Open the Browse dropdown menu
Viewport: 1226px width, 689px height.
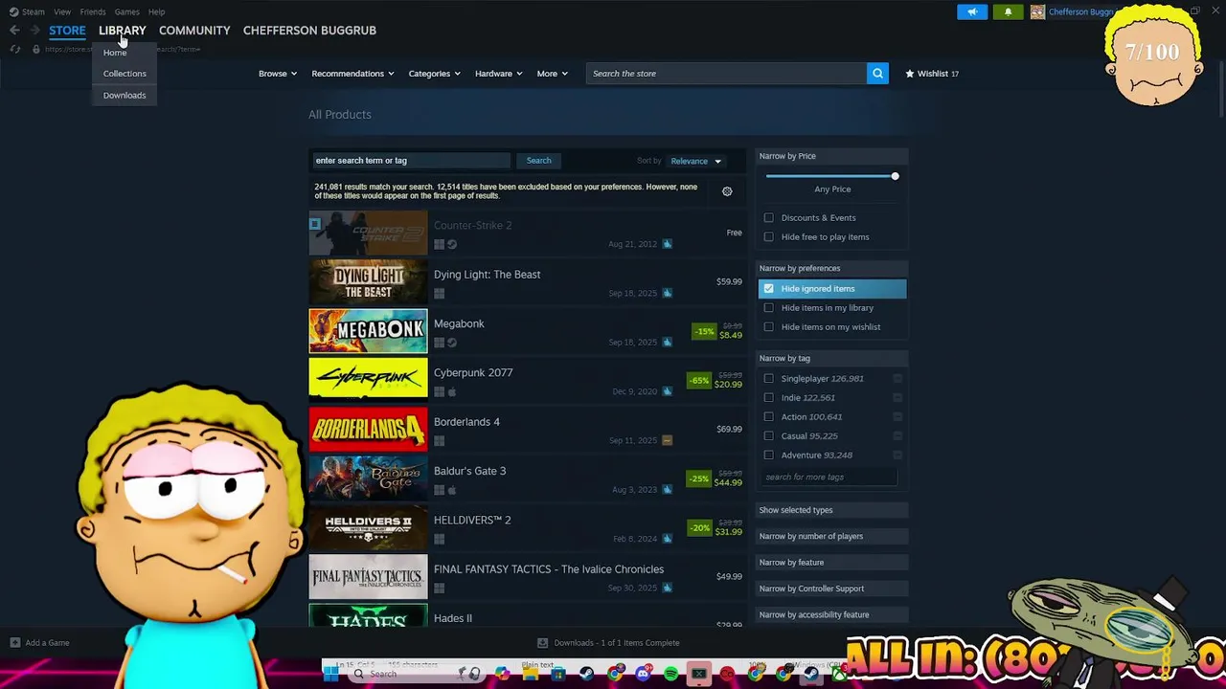pos(278,74)
